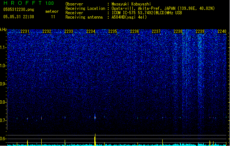Click the A504HB(yagi 4el) antenna text

tap(129, 17)
